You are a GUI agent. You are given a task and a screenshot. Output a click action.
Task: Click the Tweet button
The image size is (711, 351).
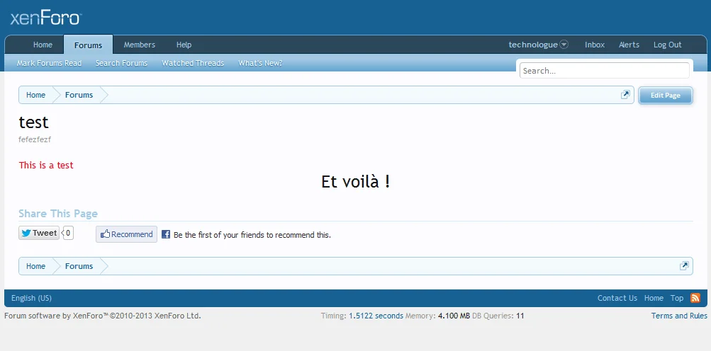pos(39,233)
